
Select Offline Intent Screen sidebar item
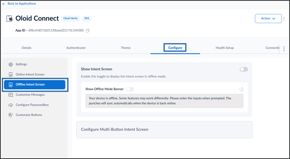click(x=35, y=85)
